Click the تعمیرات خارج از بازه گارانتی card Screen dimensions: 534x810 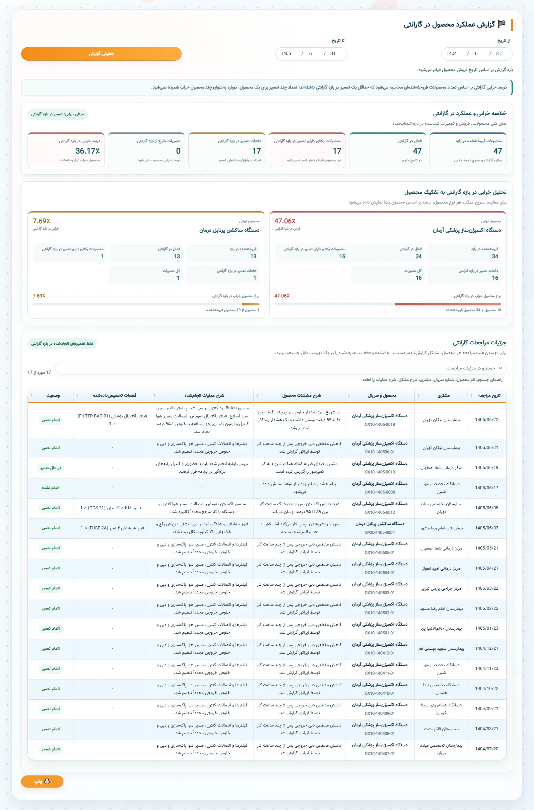146,150
